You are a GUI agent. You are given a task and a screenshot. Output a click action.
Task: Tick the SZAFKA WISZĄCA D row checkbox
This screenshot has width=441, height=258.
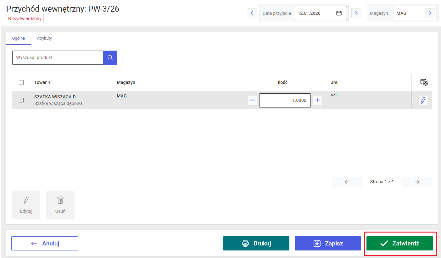[x=21, y=100]
